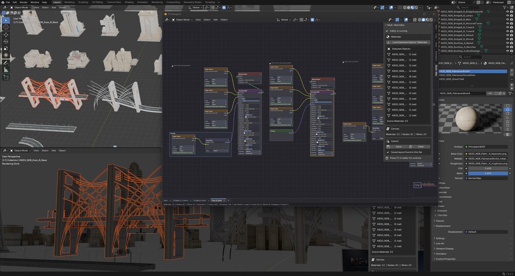Collapse the Displacement panel

tap(443, 226)
